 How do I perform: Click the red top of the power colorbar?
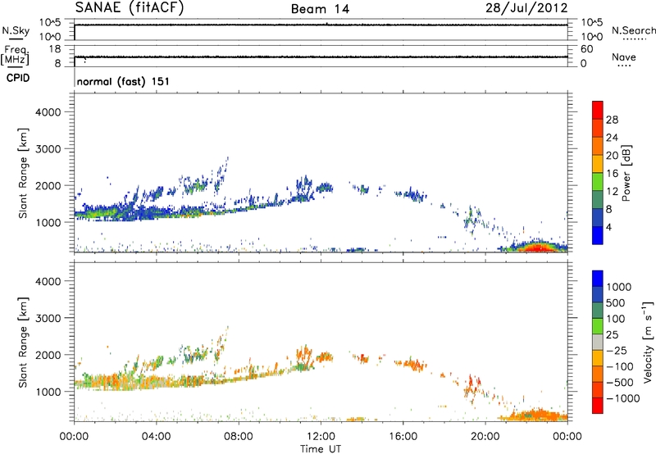[598, 110]
